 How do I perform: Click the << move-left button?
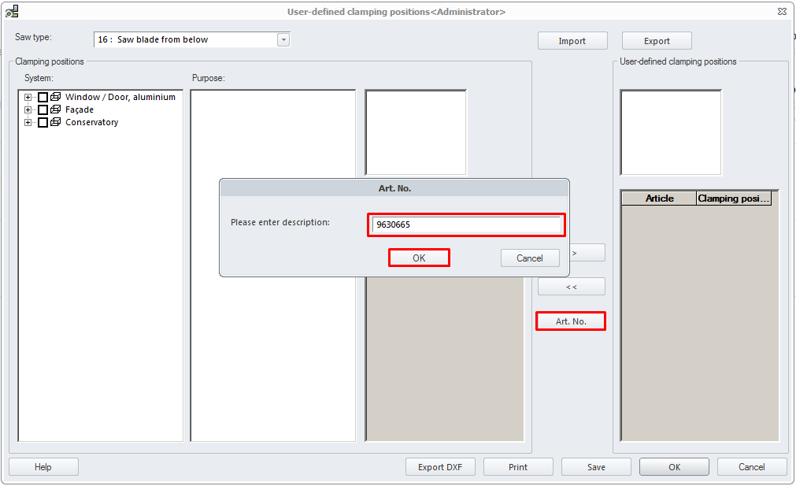pos(572,288)
